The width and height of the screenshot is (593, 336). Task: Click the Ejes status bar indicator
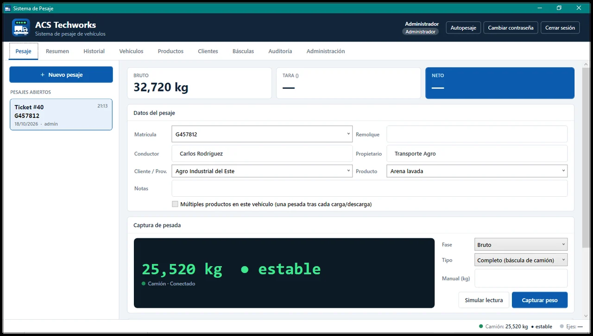(x=571, y=326)
